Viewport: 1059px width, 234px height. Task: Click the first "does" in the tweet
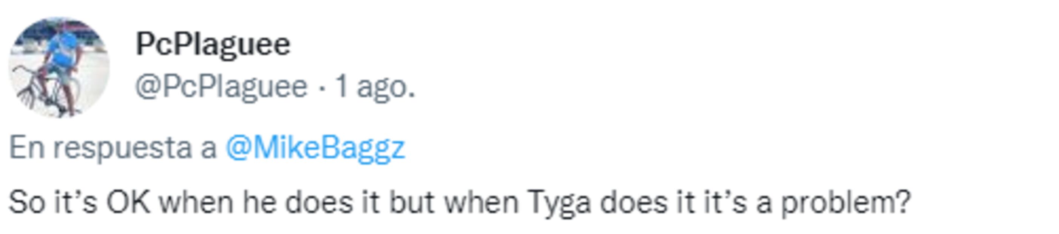click(x=319, y=203)
